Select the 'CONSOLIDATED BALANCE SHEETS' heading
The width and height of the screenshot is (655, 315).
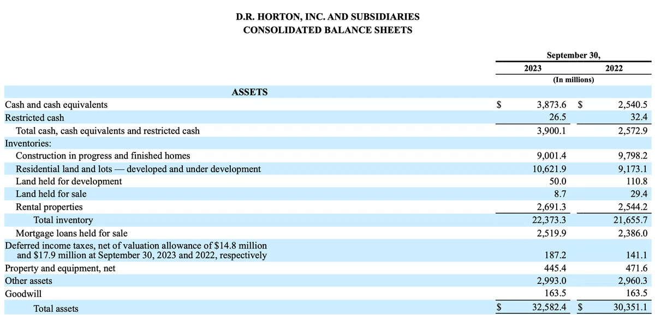coord(327,30)
